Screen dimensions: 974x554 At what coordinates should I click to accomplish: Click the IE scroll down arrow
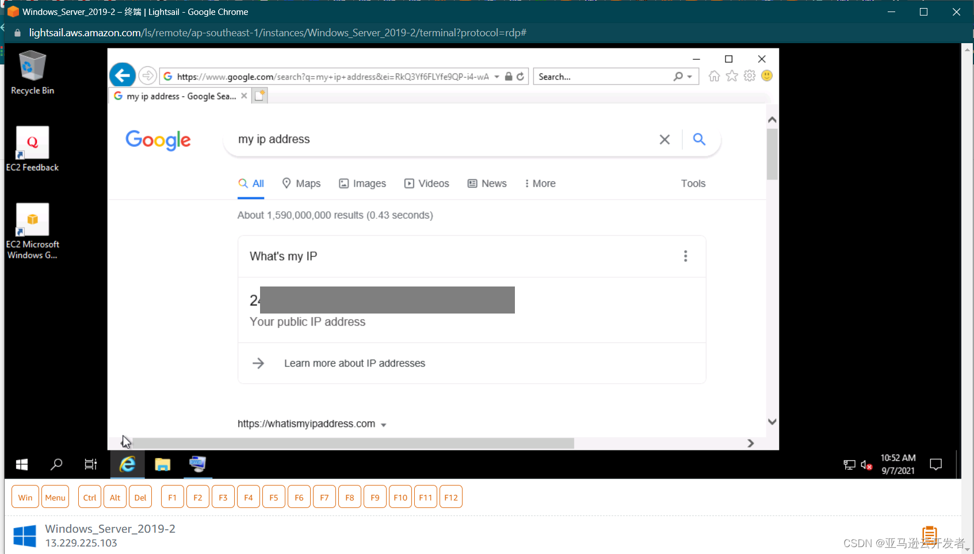[772, 422]
